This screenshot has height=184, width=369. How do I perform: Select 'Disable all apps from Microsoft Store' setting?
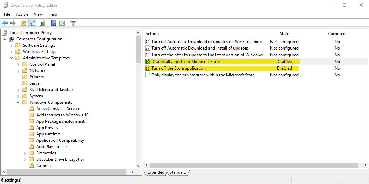tap(185, 62)
